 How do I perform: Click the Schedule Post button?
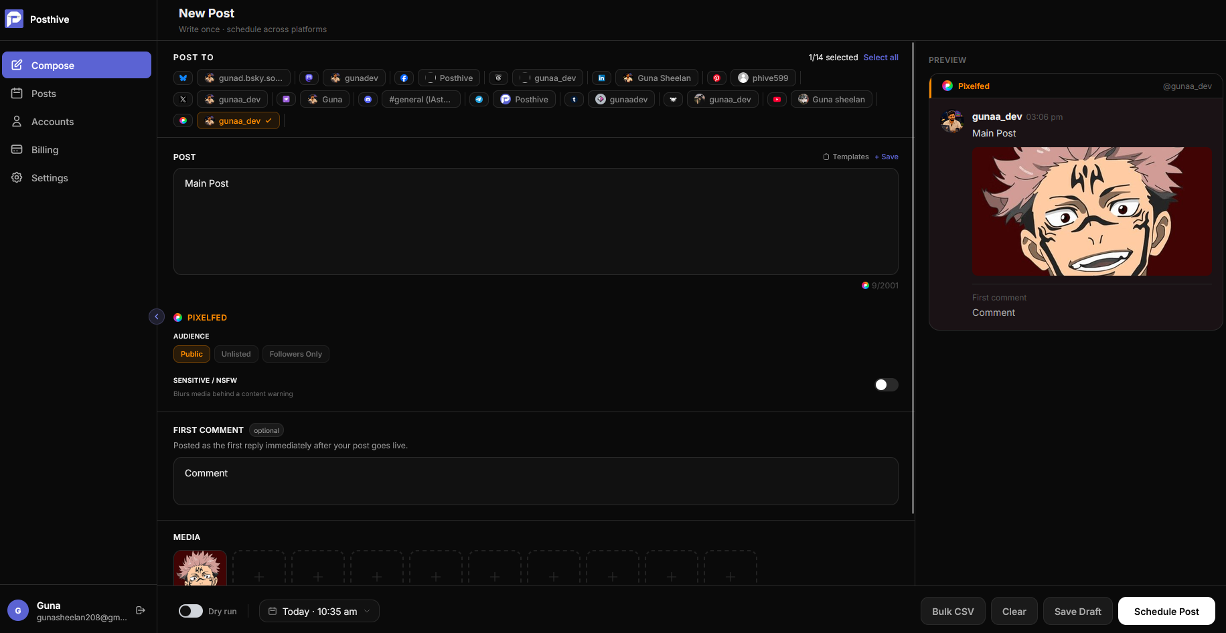1166,611
